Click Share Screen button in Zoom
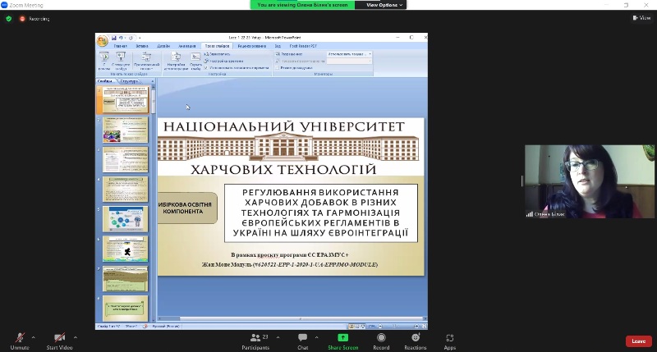 [x=342, y=341]
